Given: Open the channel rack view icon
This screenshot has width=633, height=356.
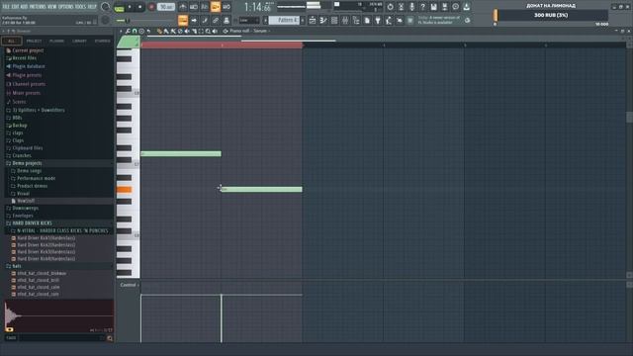Looking at the screenshot, I should tap(334, 20).
